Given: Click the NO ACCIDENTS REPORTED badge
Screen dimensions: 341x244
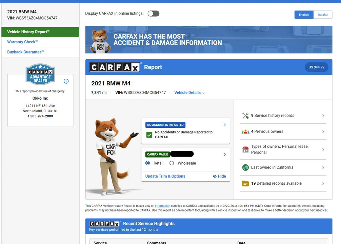Looking at the screenshot, I should (x=165, y=125).
